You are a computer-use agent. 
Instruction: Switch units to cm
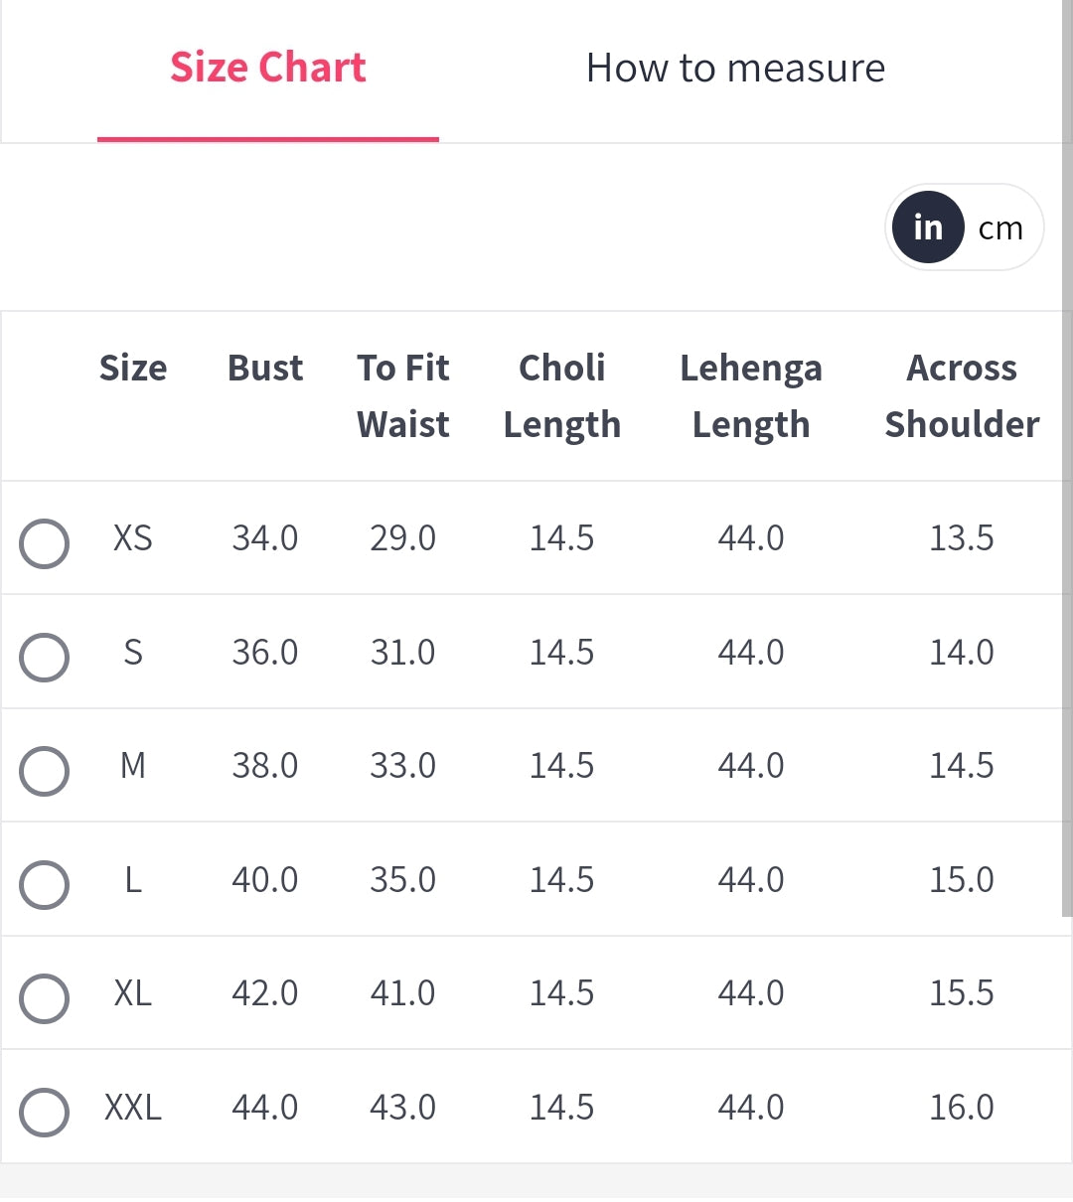pyautogui.click(x=1000, y=228)
